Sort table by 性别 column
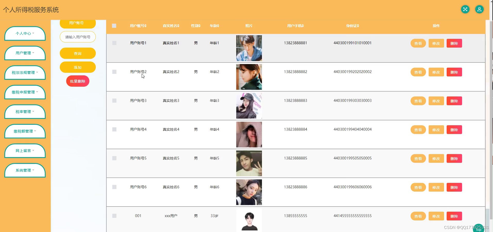The height and width of the screenshot is (232, 493). (x=196, y=26)
